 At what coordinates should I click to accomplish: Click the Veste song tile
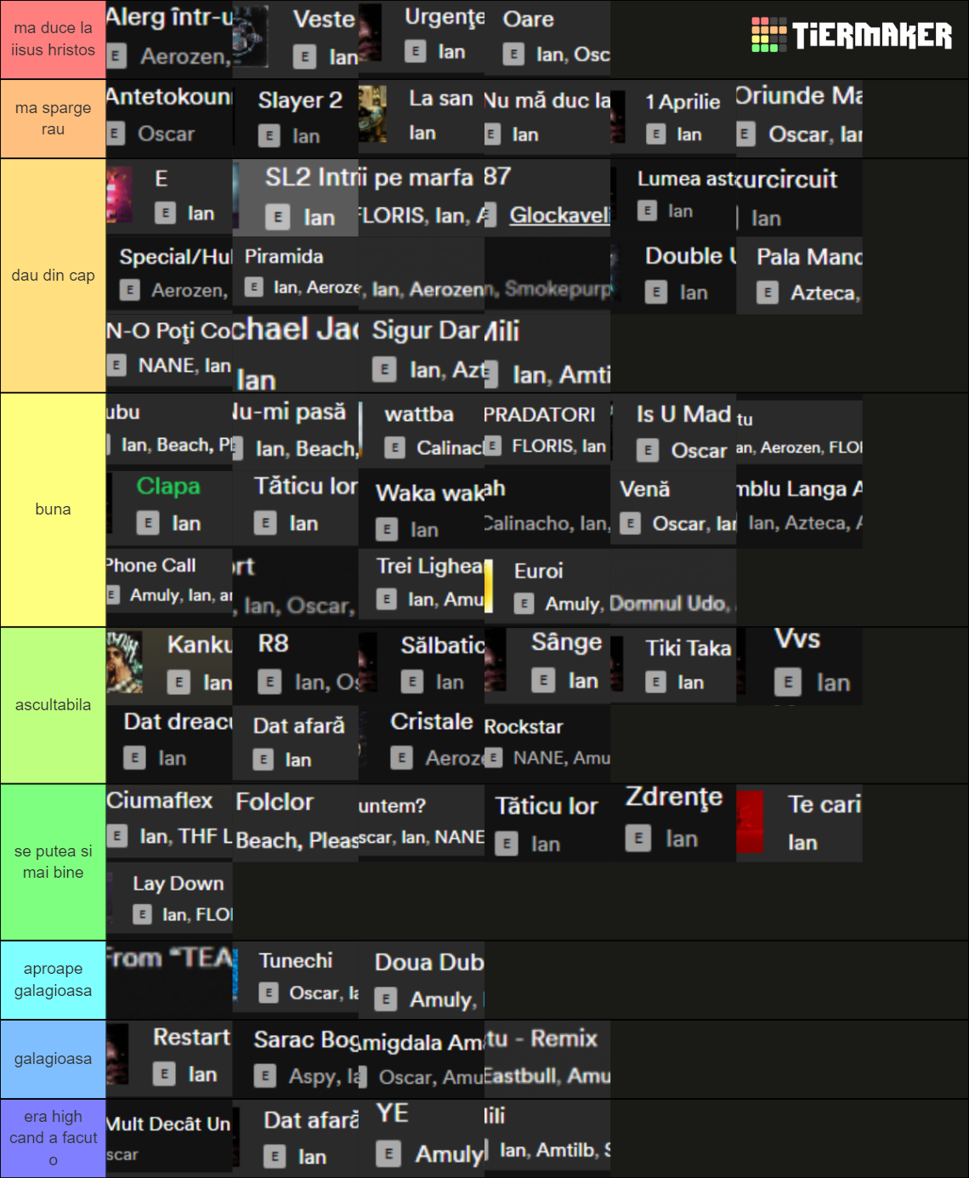point(295,39)
